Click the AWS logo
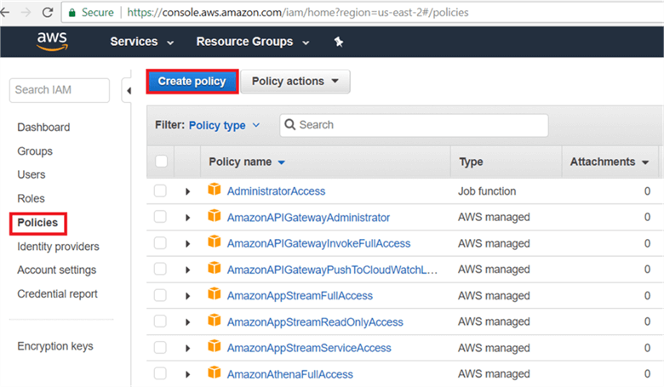This screenshot has height=387, width=664. click(x=52, y=42)
